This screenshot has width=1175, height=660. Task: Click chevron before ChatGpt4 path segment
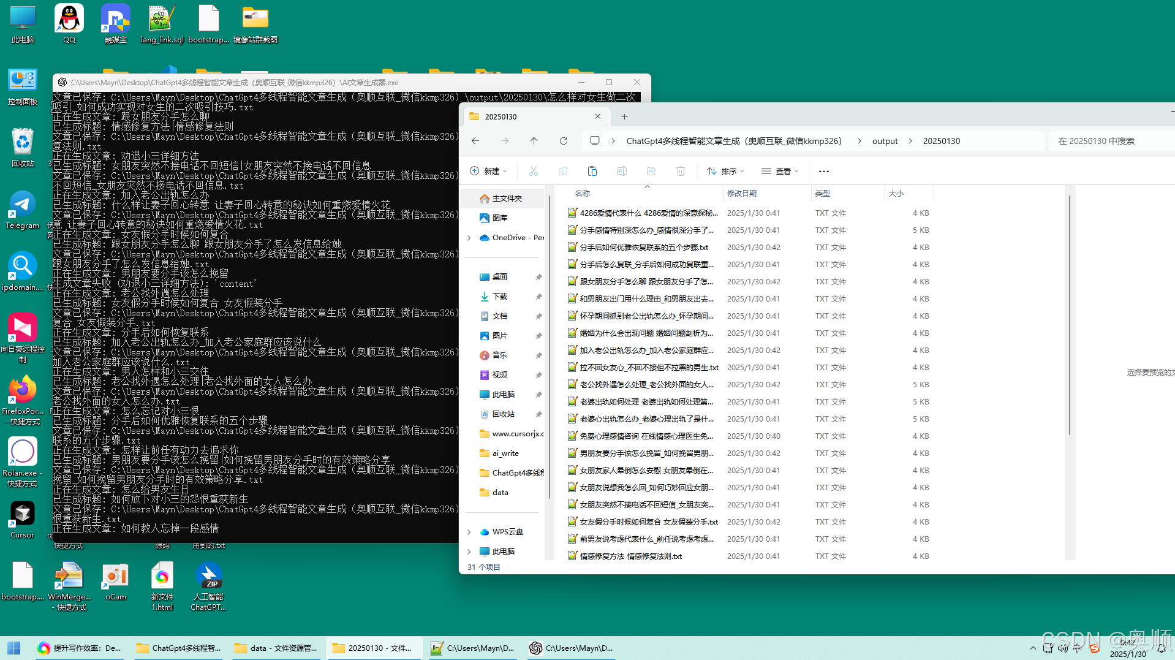tap(613, 141)
